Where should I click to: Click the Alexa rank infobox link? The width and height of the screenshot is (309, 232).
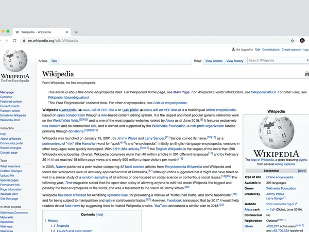[x=252, y=209]
